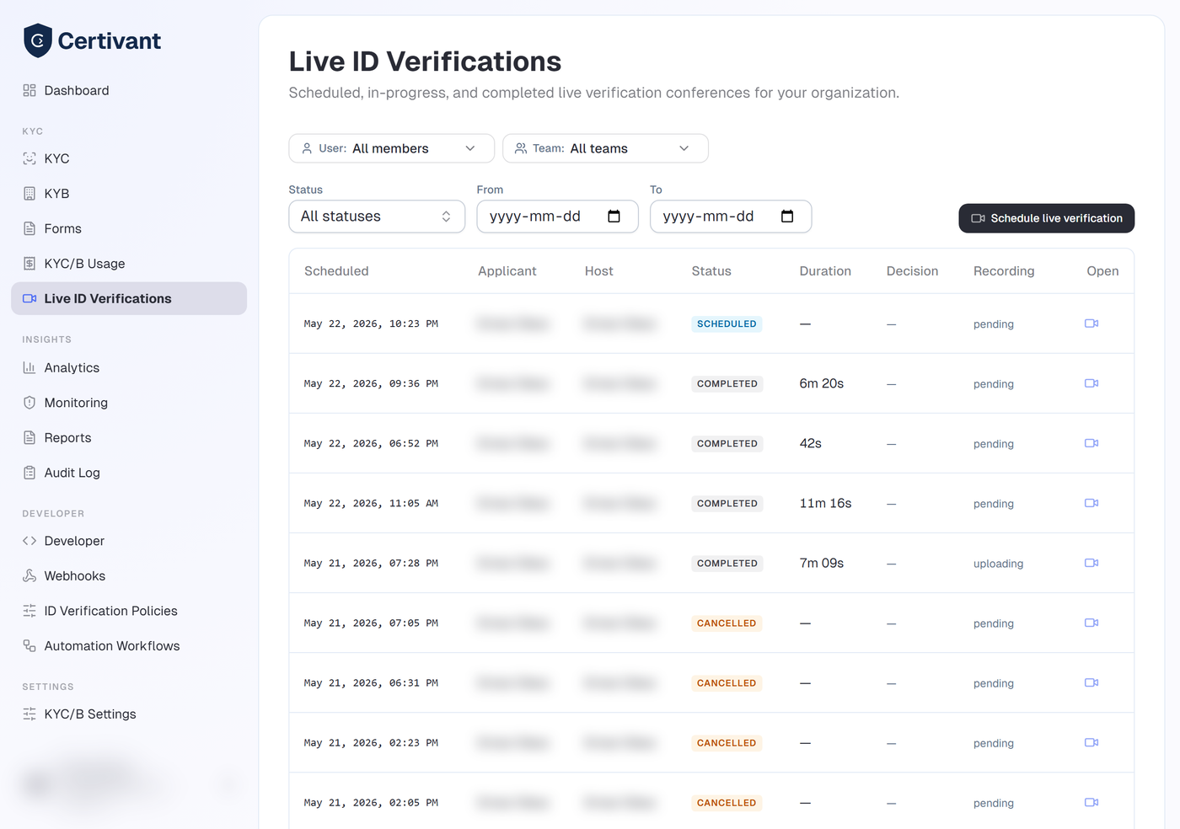This screenshot has width=1180, height=829.
Task: Click the Host column header
Action: pyautogui.click(x=599, y=271)
